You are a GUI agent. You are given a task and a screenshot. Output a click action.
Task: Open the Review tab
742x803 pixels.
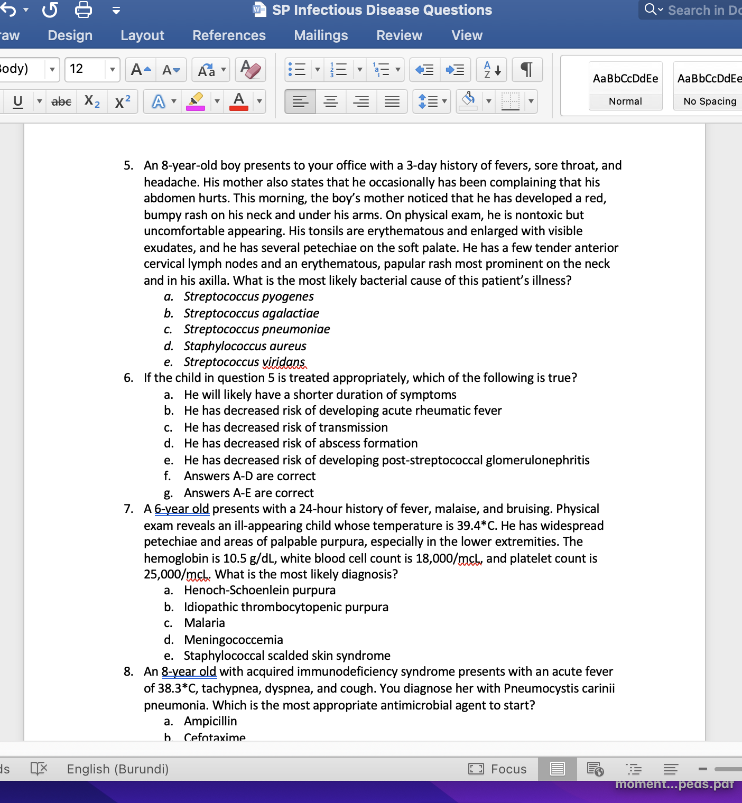(x=399, y=35)
